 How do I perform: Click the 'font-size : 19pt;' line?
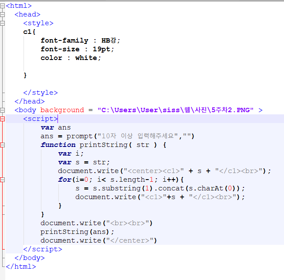pyautogui.click(x=78, y=49)
